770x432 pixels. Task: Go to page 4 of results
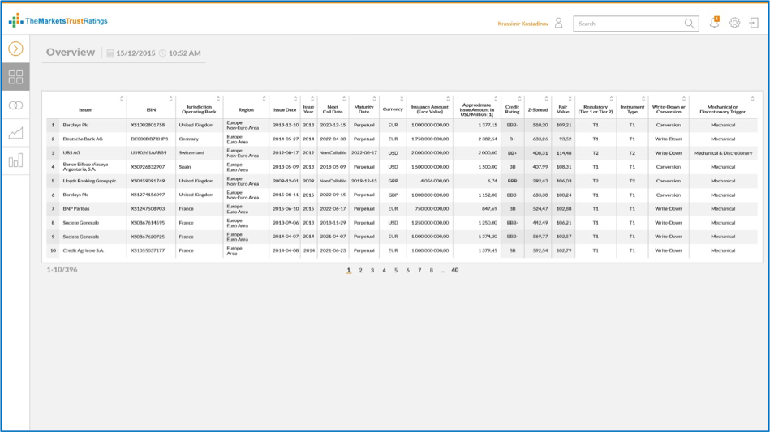tap(384, 270)
